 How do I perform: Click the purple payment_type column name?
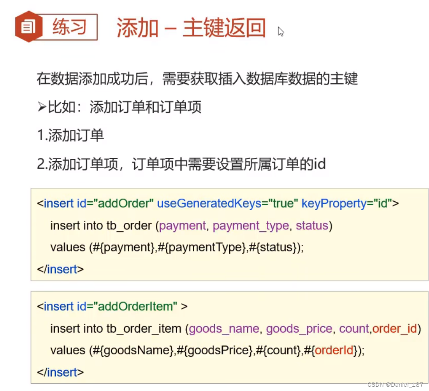[251, 226]
